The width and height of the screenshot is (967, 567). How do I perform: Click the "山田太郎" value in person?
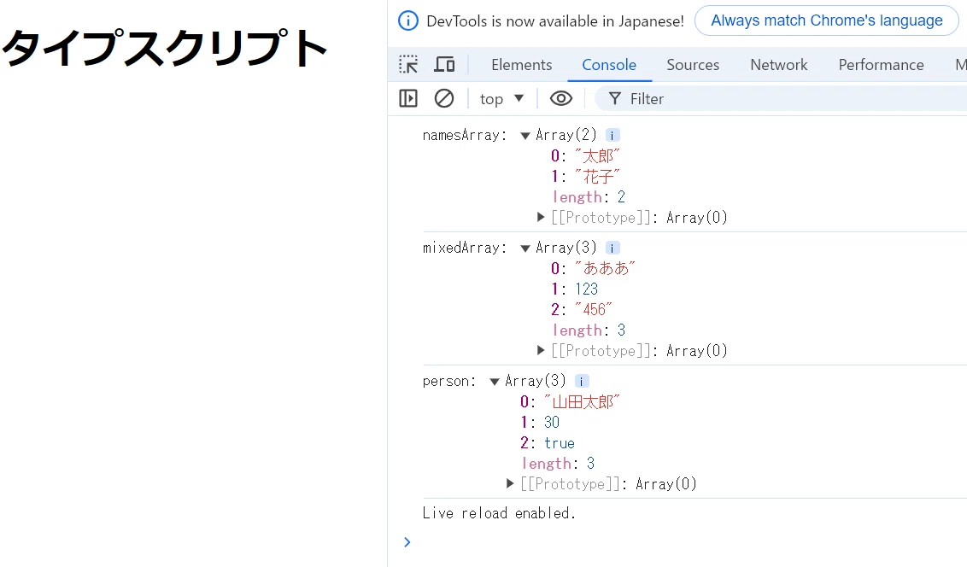[583, 402]
